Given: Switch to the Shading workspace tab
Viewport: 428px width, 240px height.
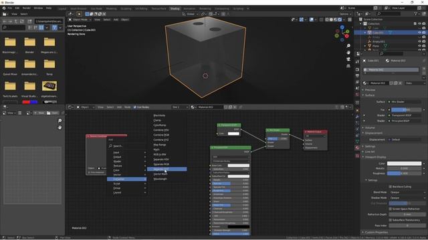Looking at the screenshot, I should click(x=175, y=9).
